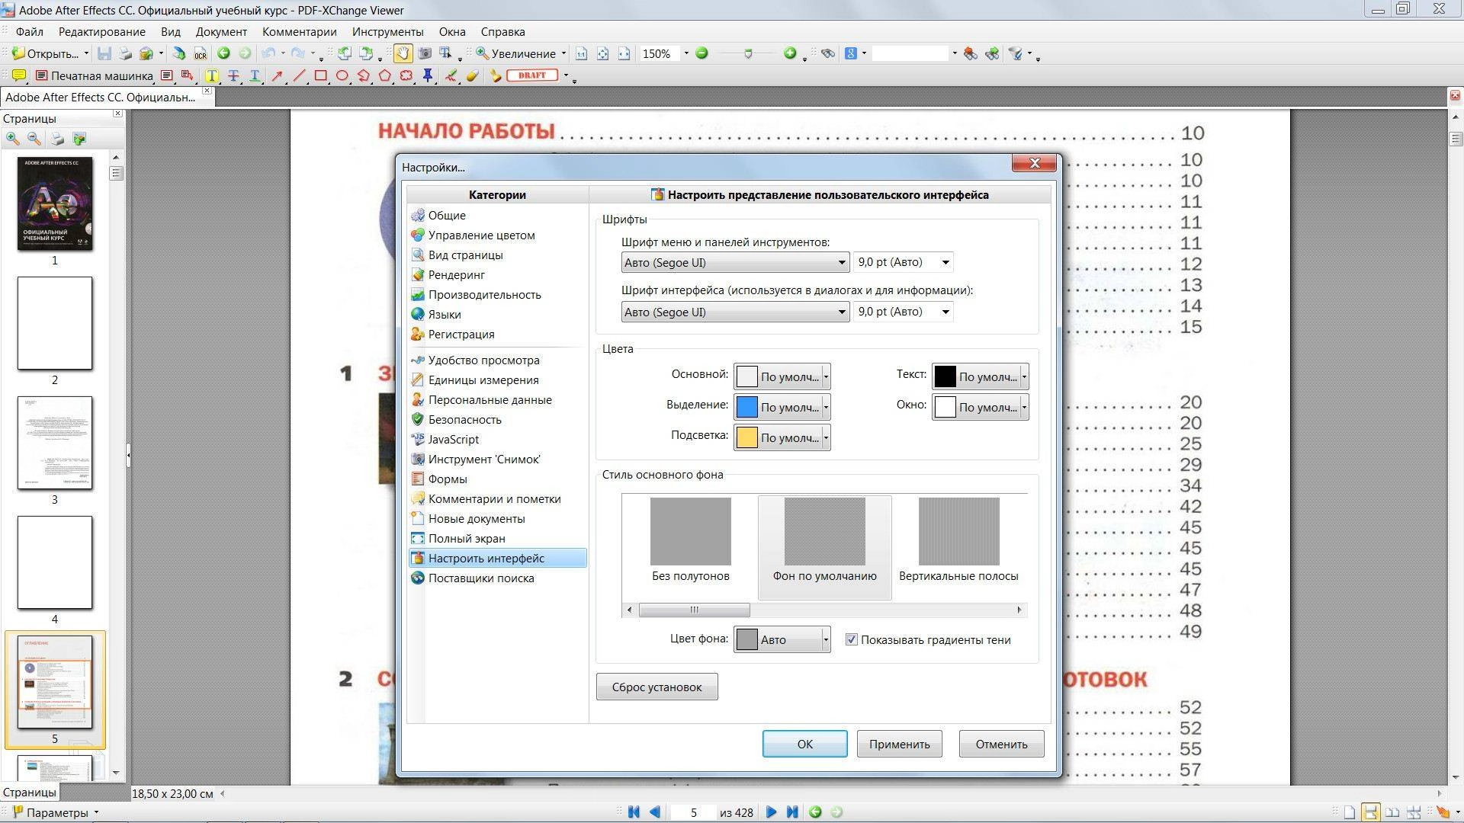Switch to continuous page layout
This screenshot has height=823, width=1464.
1370,812
